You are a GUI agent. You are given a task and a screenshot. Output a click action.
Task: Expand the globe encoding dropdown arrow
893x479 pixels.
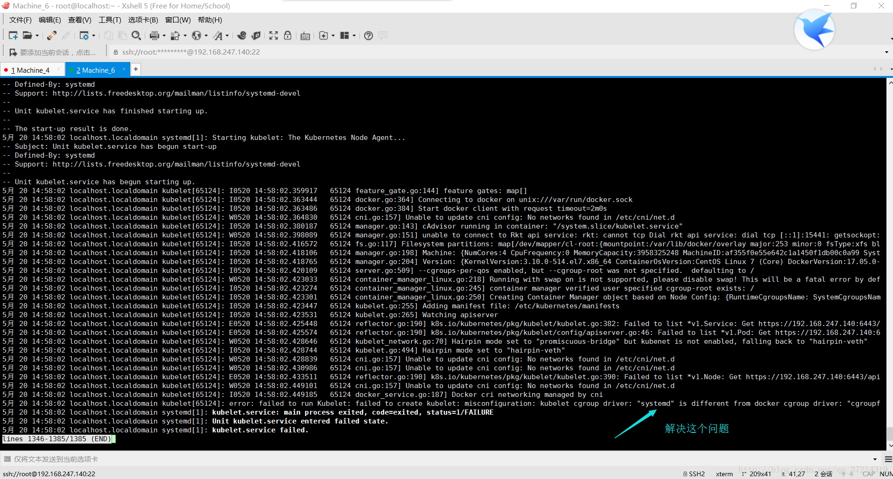coord(206,36)
